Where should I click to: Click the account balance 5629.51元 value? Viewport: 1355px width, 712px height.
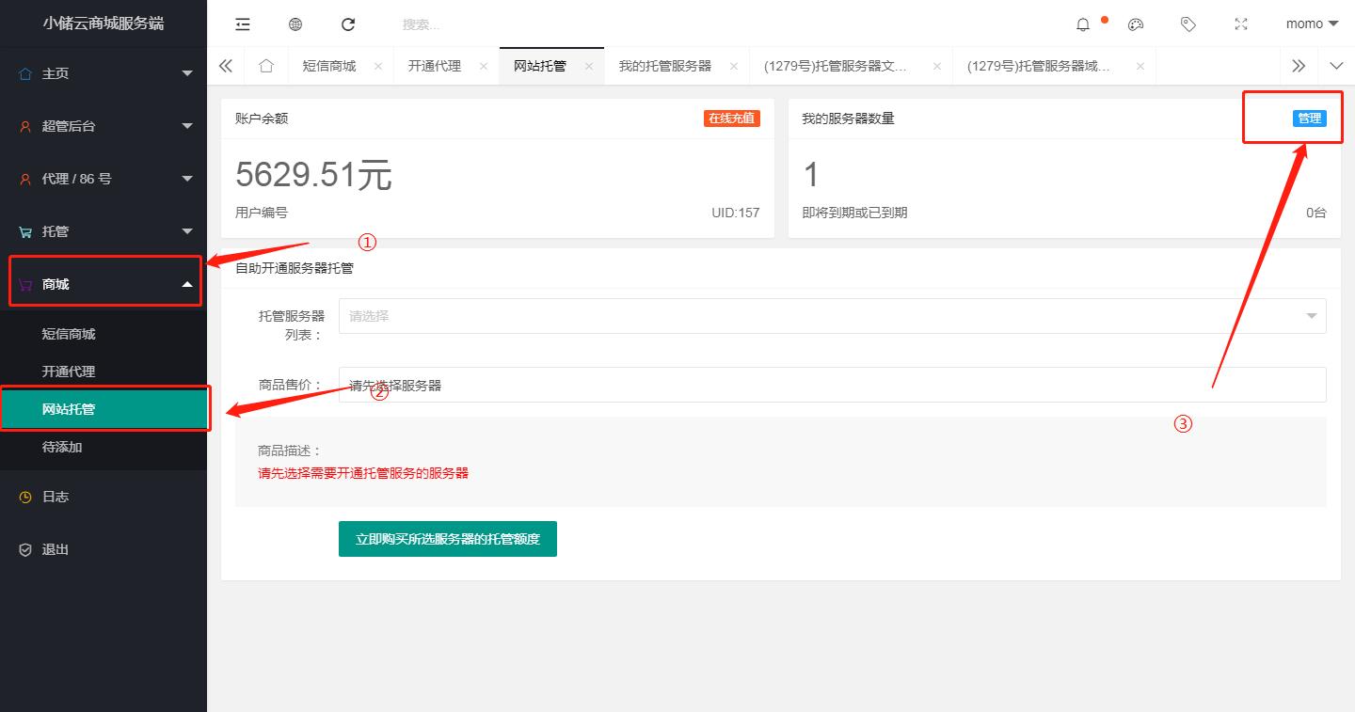pos(313,175)
